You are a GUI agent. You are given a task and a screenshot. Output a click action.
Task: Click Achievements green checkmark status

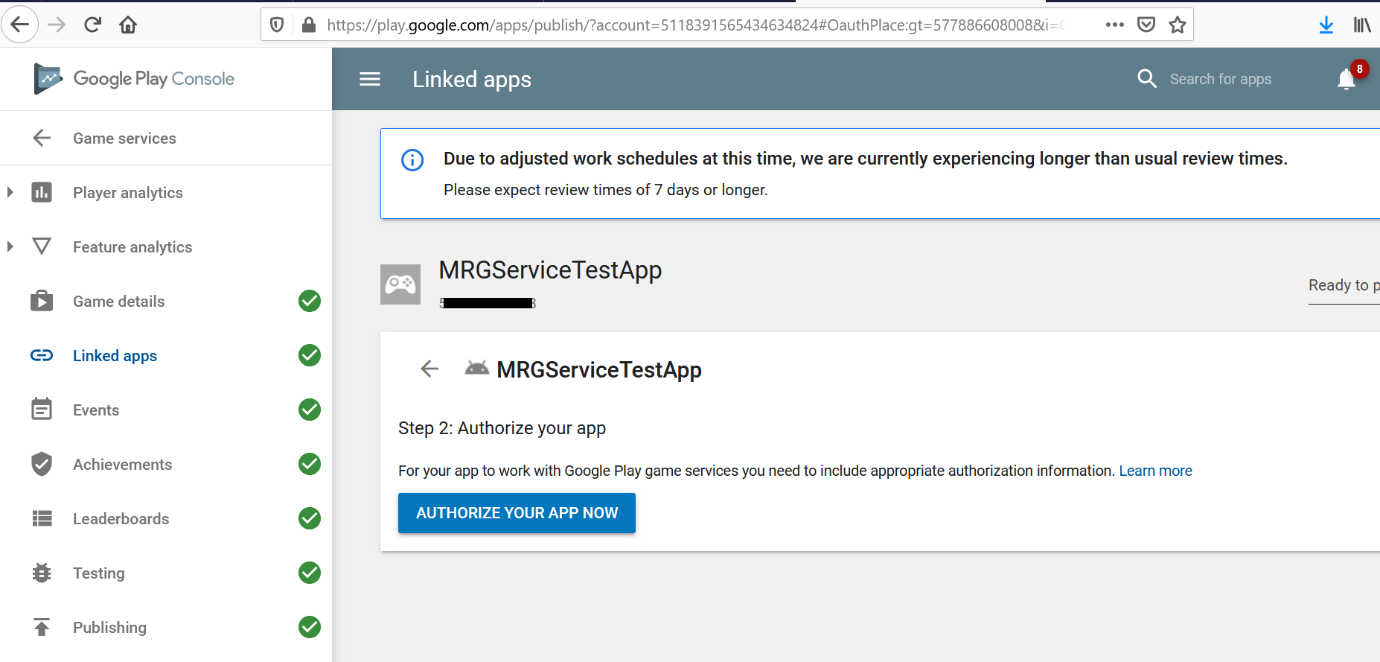(310, 464)
